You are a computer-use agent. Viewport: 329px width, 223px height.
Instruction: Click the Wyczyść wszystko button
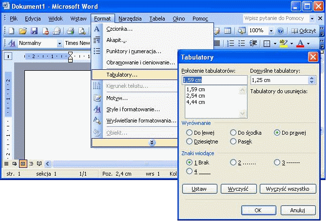[288, 189]
